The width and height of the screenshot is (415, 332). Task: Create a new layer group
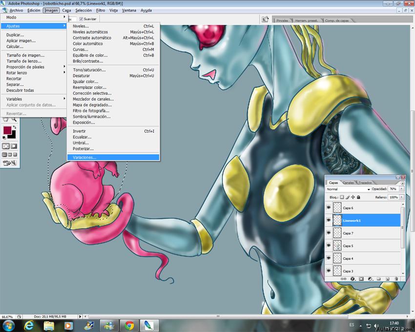[379, 279]
